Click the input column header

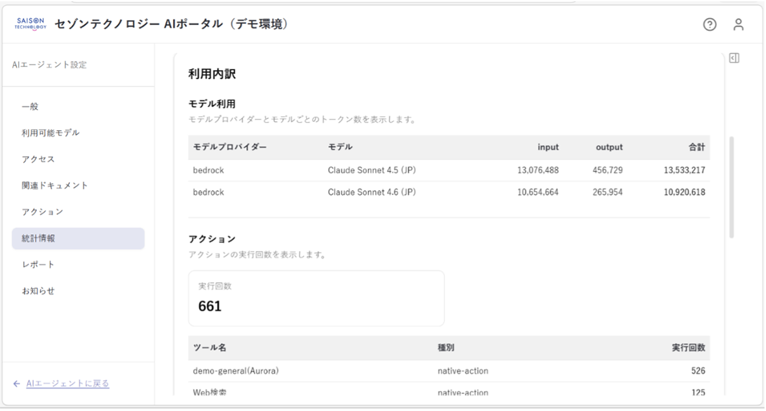click(548, 147)
